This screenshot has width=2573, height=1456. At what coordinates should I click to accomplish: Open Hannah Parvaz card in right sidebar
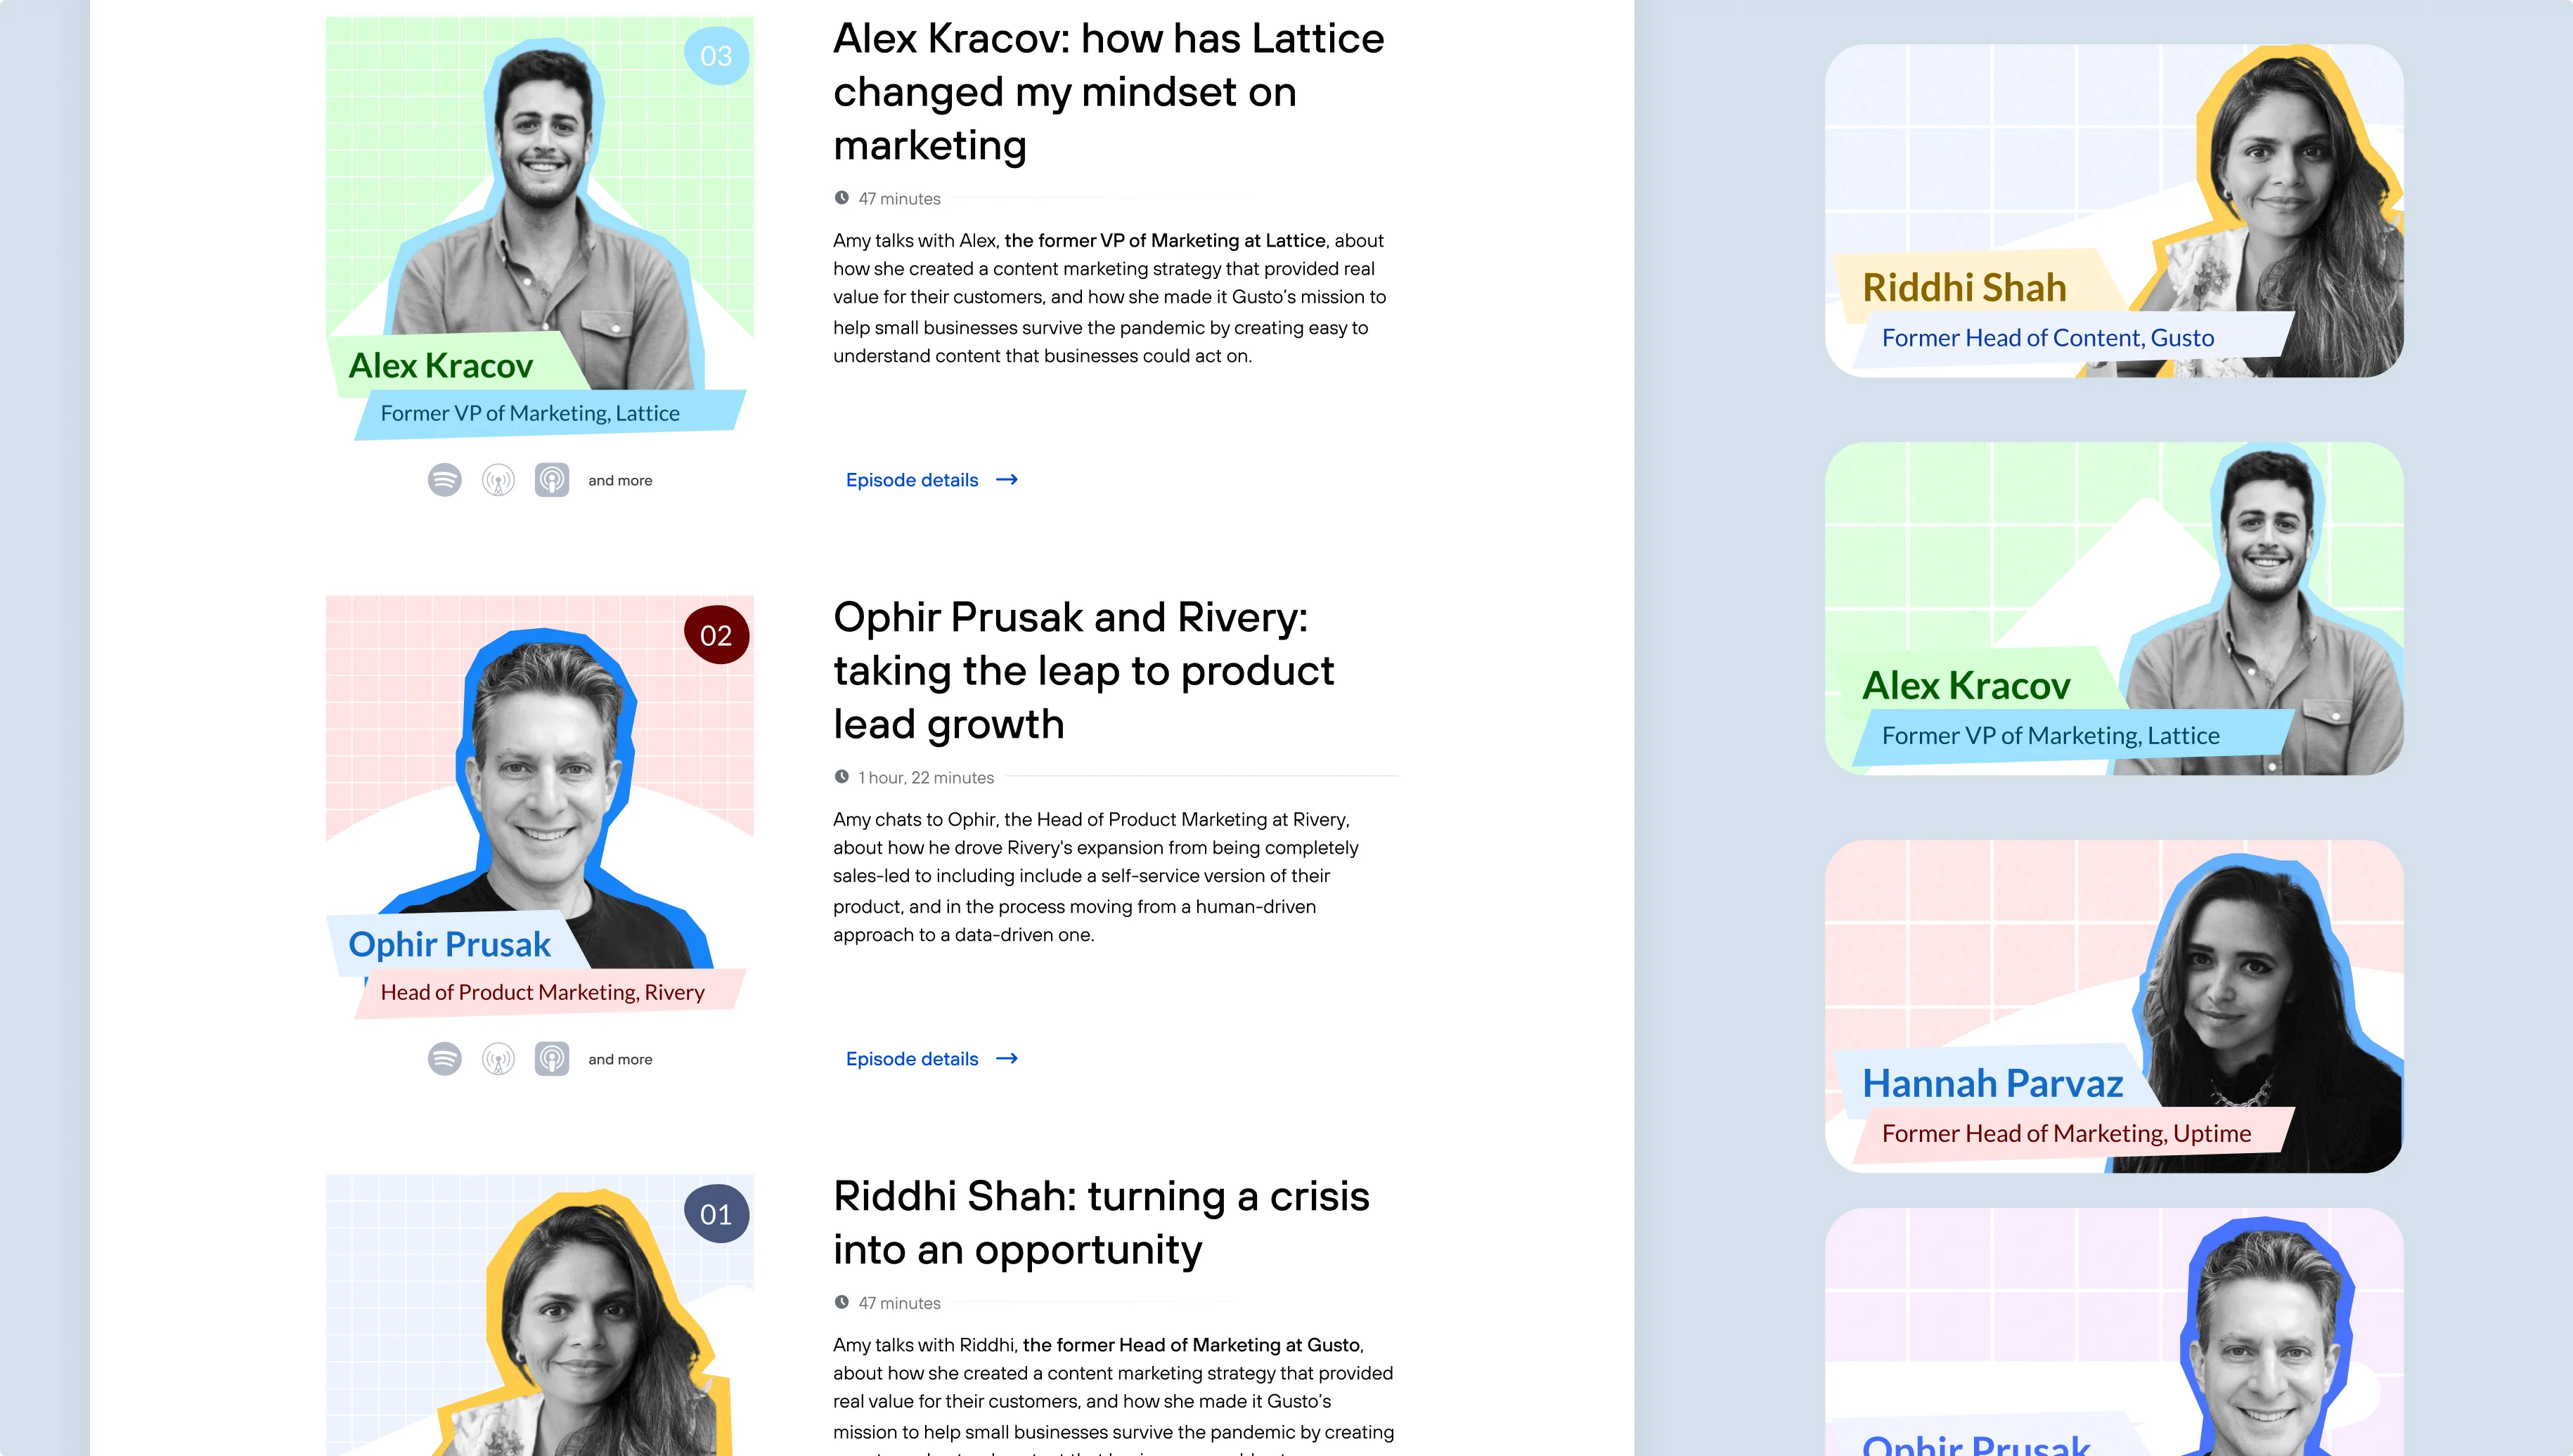tap(2113, 1006)
